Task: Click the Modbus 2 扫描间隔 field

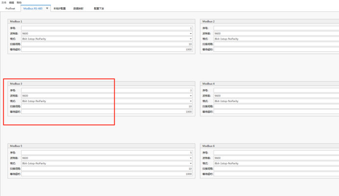Action: 276,44
